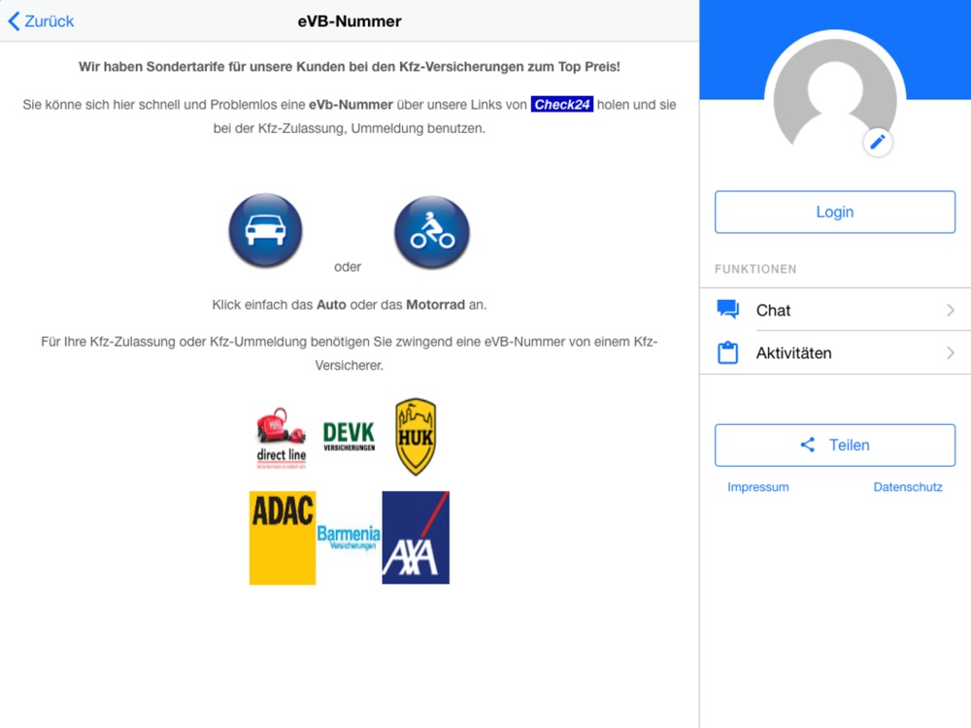Go back via the Zurück link
Screen dimensions: 971x728
[x=41, y=21]
